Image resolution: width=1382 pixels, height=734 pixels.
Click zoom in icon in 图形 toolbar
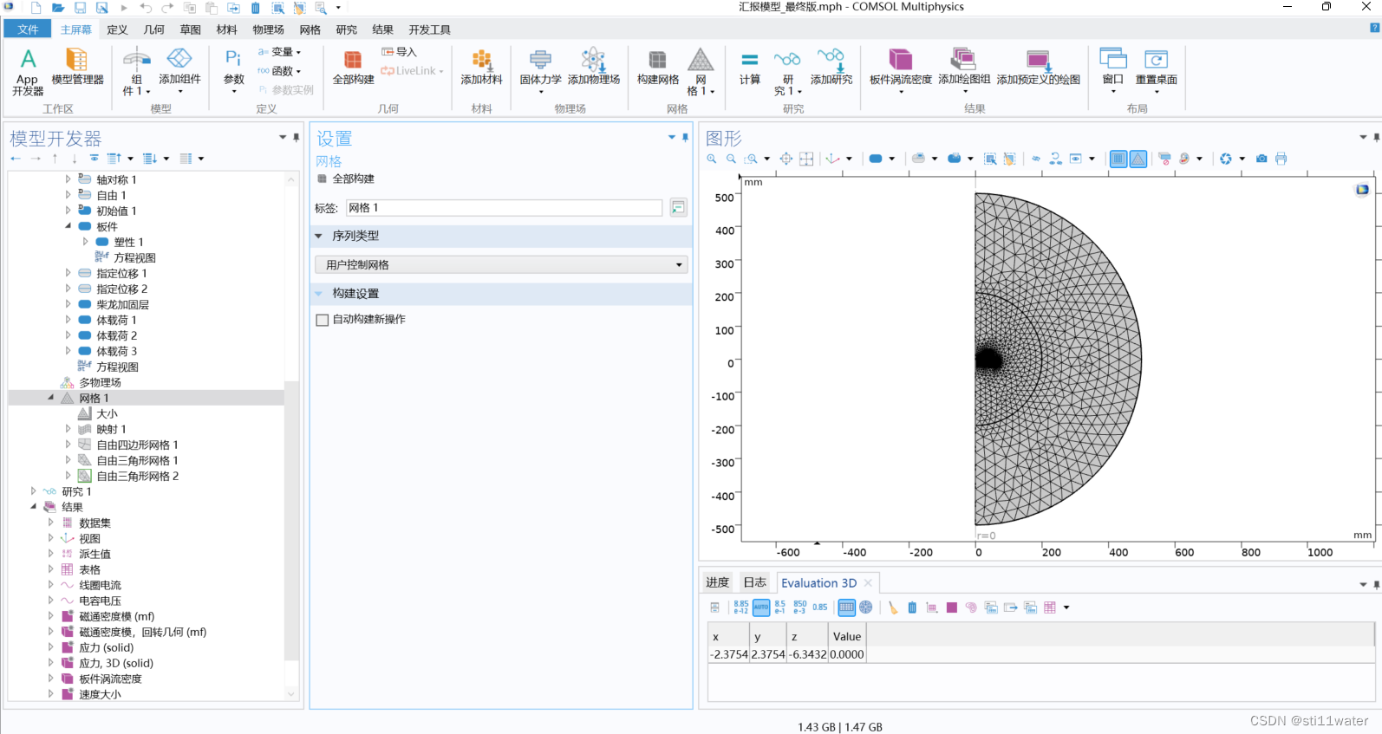click(x=712, y=159)
